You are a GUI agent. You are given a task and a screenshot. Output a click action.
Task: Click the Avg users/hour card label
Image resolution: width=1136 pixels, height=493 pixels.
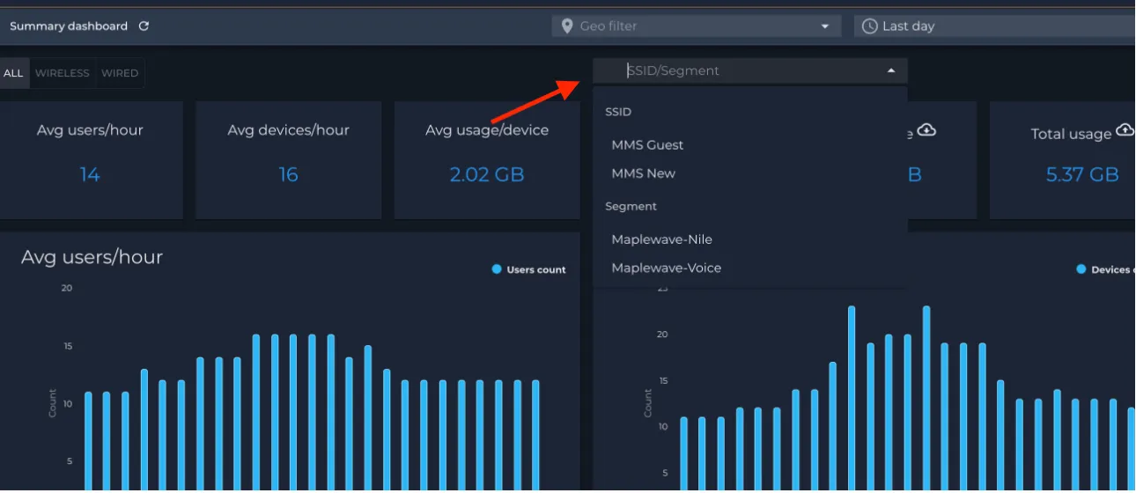[90, 130]
